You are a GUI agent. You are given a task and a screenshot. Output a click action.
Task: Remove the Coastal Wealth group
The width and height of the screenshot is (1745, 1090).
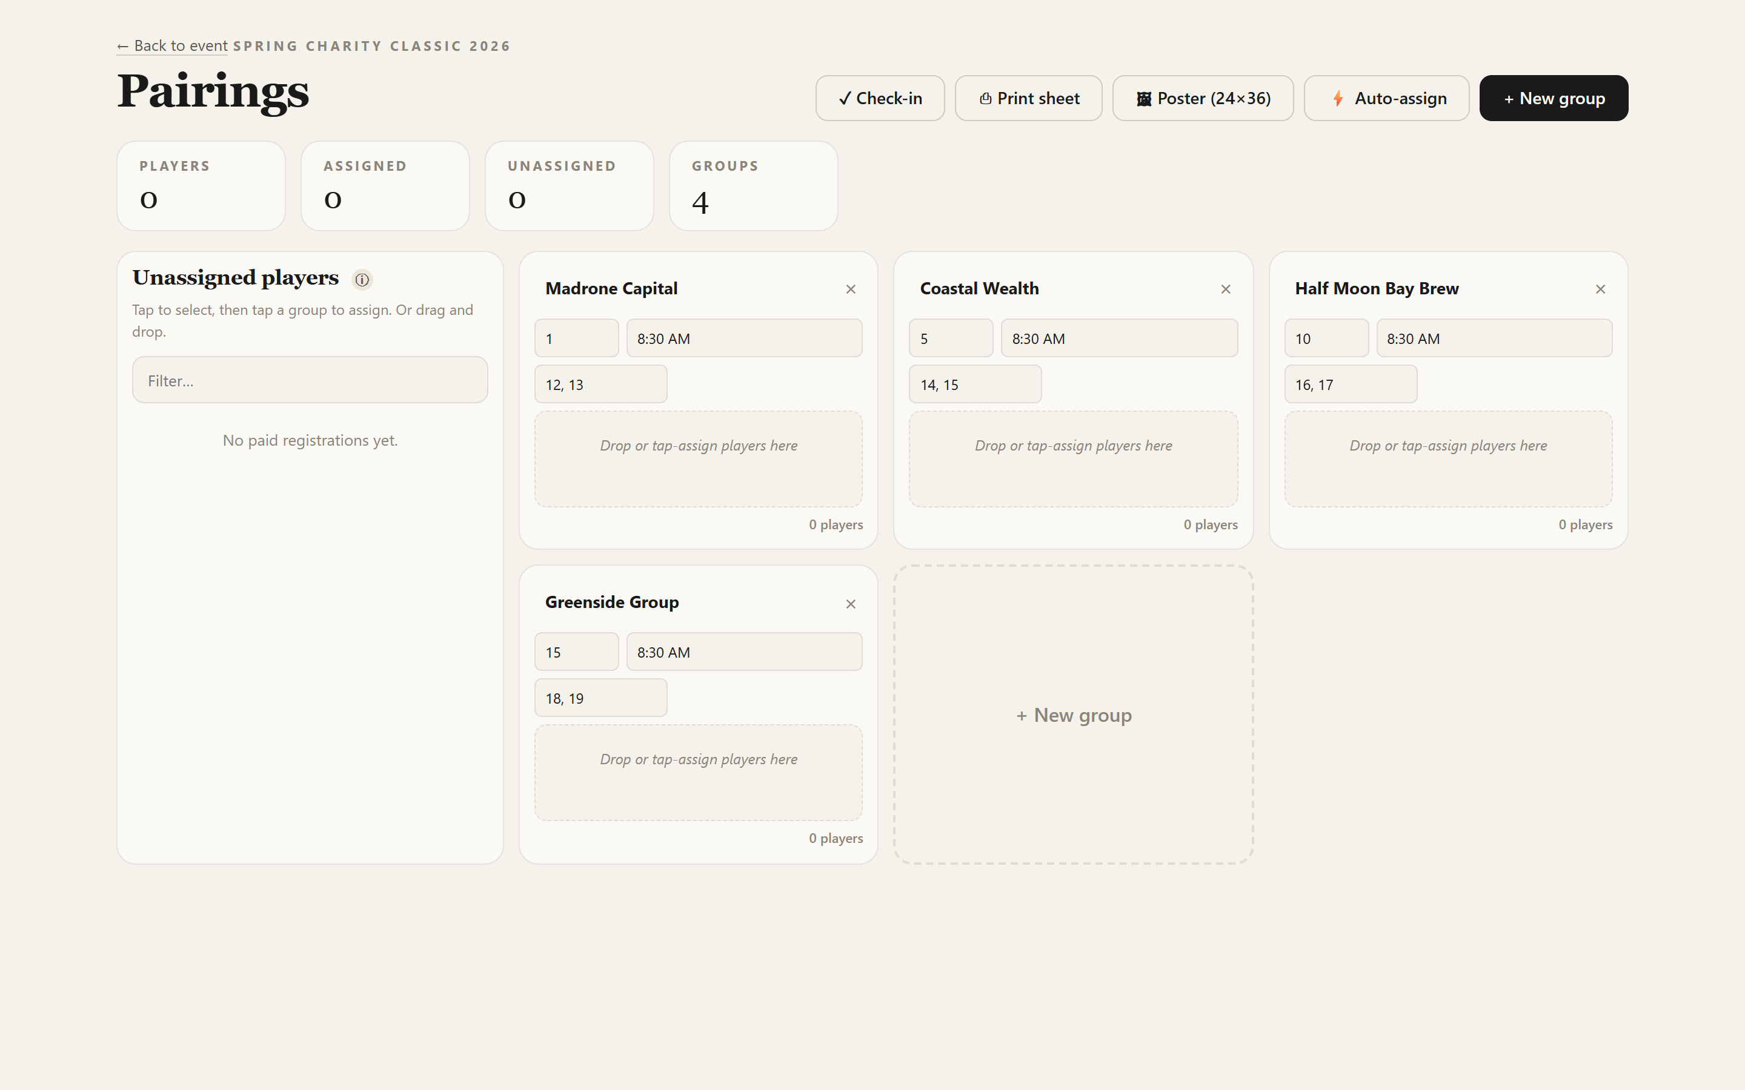[x=1226, y=289]
